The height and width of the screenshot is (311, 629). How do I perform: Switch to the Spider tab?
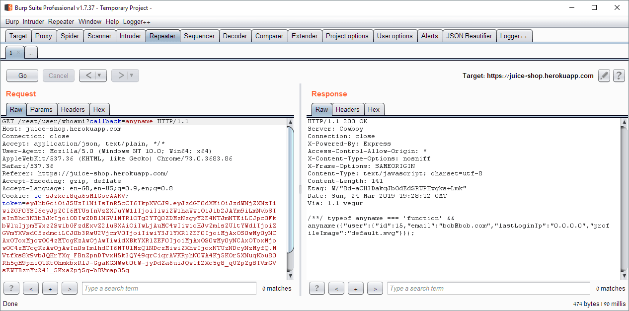pyautogui.click(x=70, y=36)
